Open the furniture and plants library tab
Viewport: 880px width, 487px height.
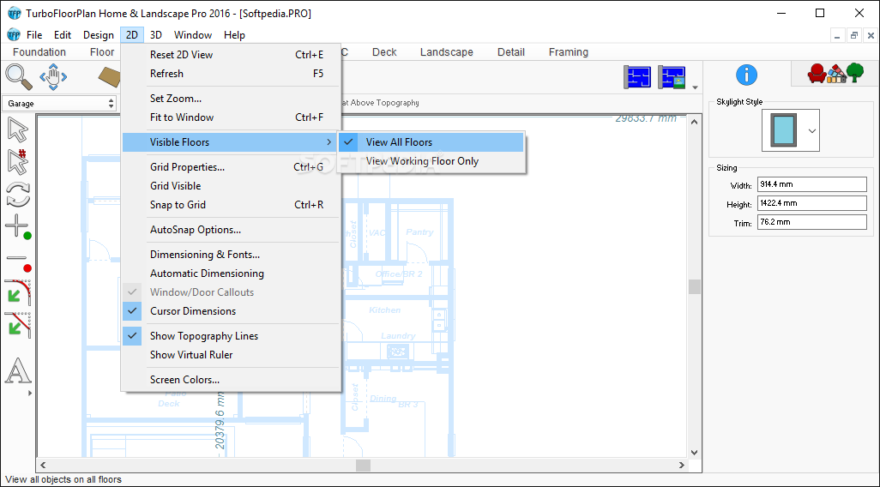pyautogui.click(x=835, y=74)
